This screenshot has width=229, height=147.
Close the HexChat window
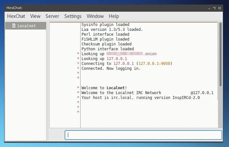click(x=220, y=8)
